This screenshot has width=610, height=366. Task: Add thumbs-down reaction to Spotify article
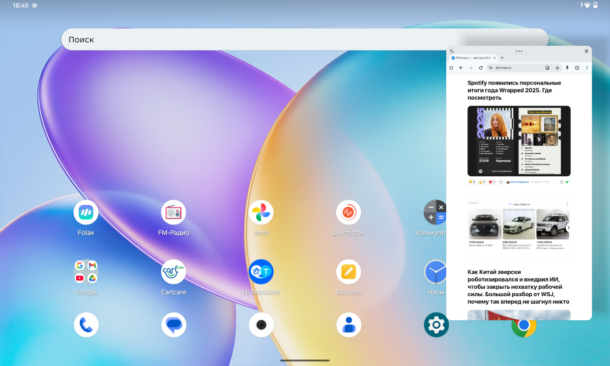pyautogui.click(x=472, y=182)
